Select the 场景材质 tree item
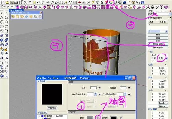This screenshot has width=172, height=119. click(54, 116)
